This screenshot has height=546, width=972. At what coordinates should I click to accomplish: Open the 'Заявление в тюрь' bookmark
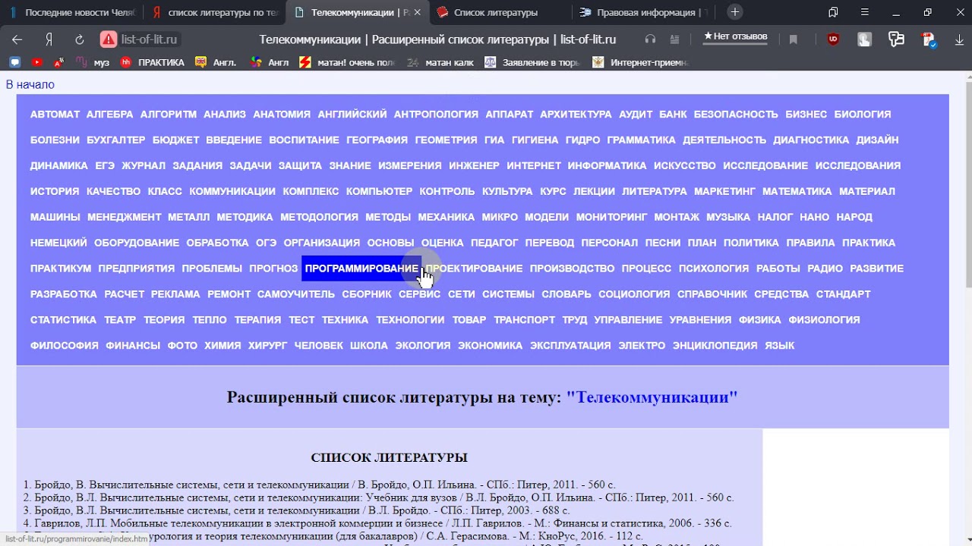(534, 62)
